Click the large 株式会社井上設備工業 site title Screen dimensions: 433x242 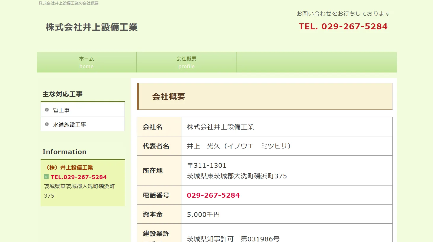92,27
